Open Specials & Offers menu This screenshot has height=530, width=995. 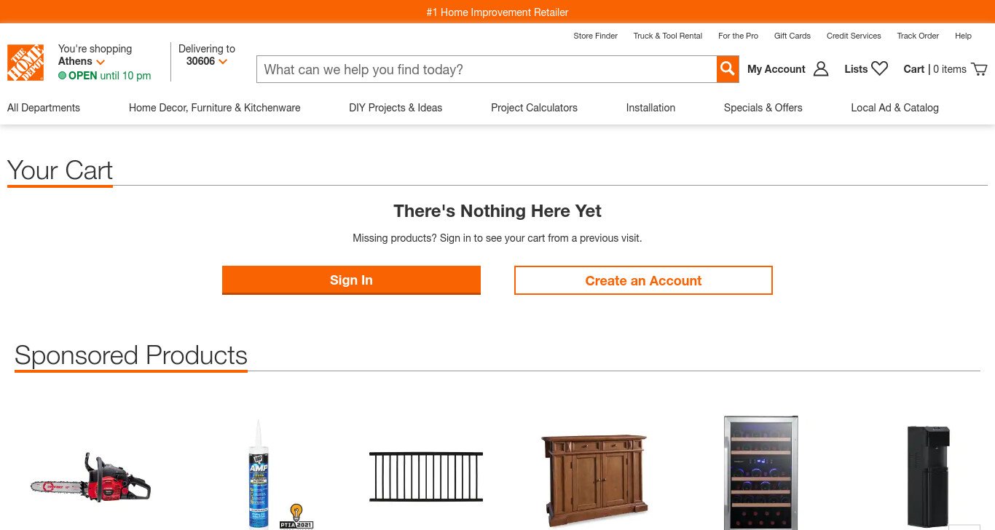click(x=763, y=108)
